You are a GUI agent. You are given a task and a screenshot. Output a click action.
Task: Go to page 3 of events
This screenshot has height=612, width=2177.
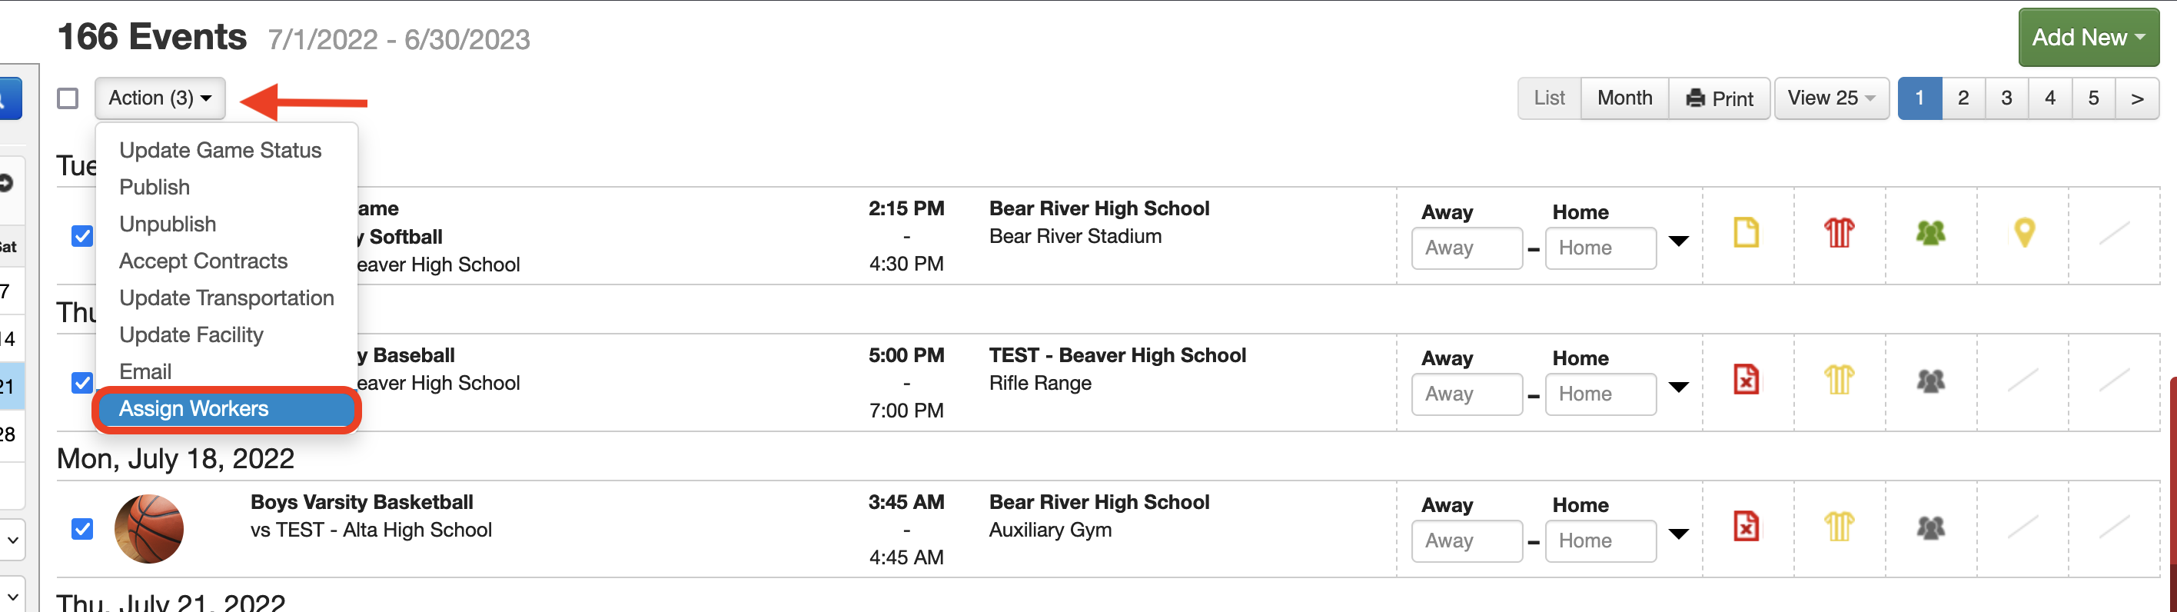(2006, 98)
